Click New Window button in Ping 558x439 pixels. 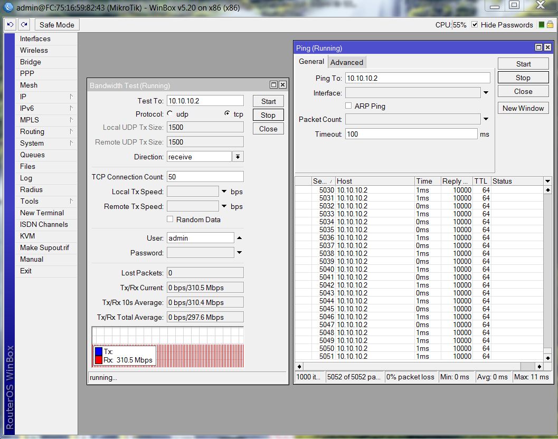tap(523, 108)
